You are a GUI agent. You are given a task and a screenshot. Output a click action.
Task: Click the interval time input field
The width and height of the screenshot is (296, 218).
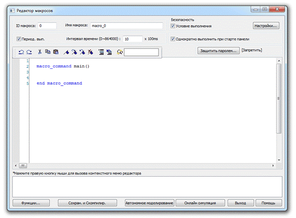(x=132, y=39)
